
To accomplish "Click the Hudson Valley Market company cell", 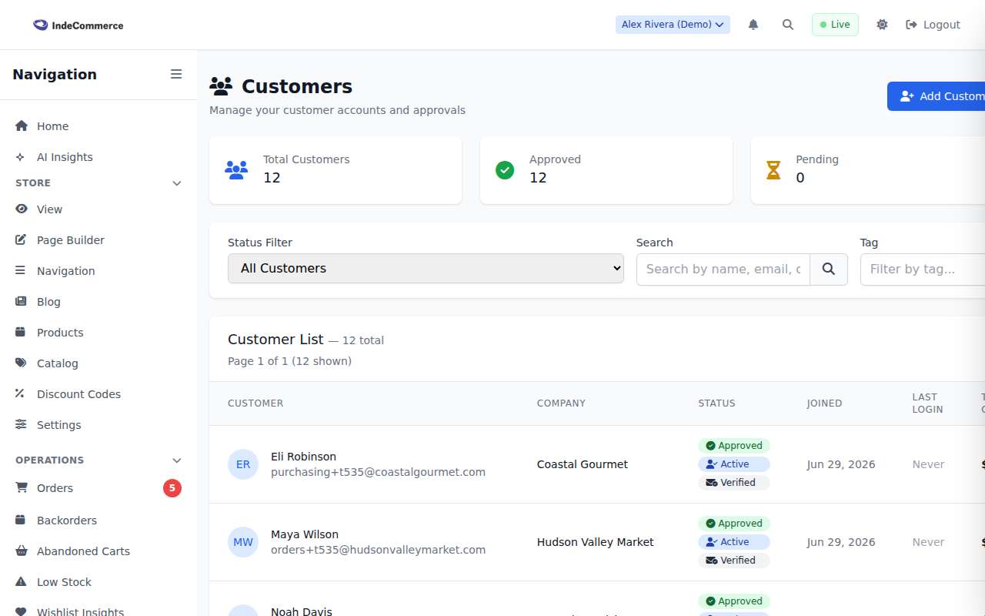I will [596, 542].
